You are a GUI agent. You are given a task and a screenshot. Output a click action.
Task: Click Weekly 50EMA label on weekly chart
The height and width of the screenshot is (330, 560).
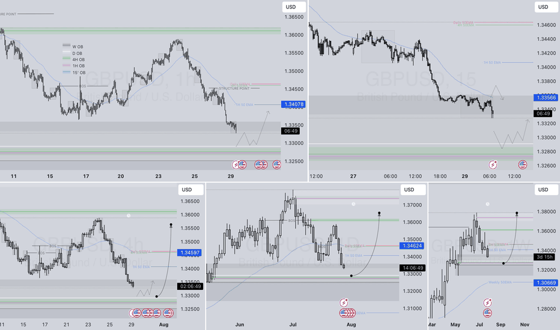point(500,282)
